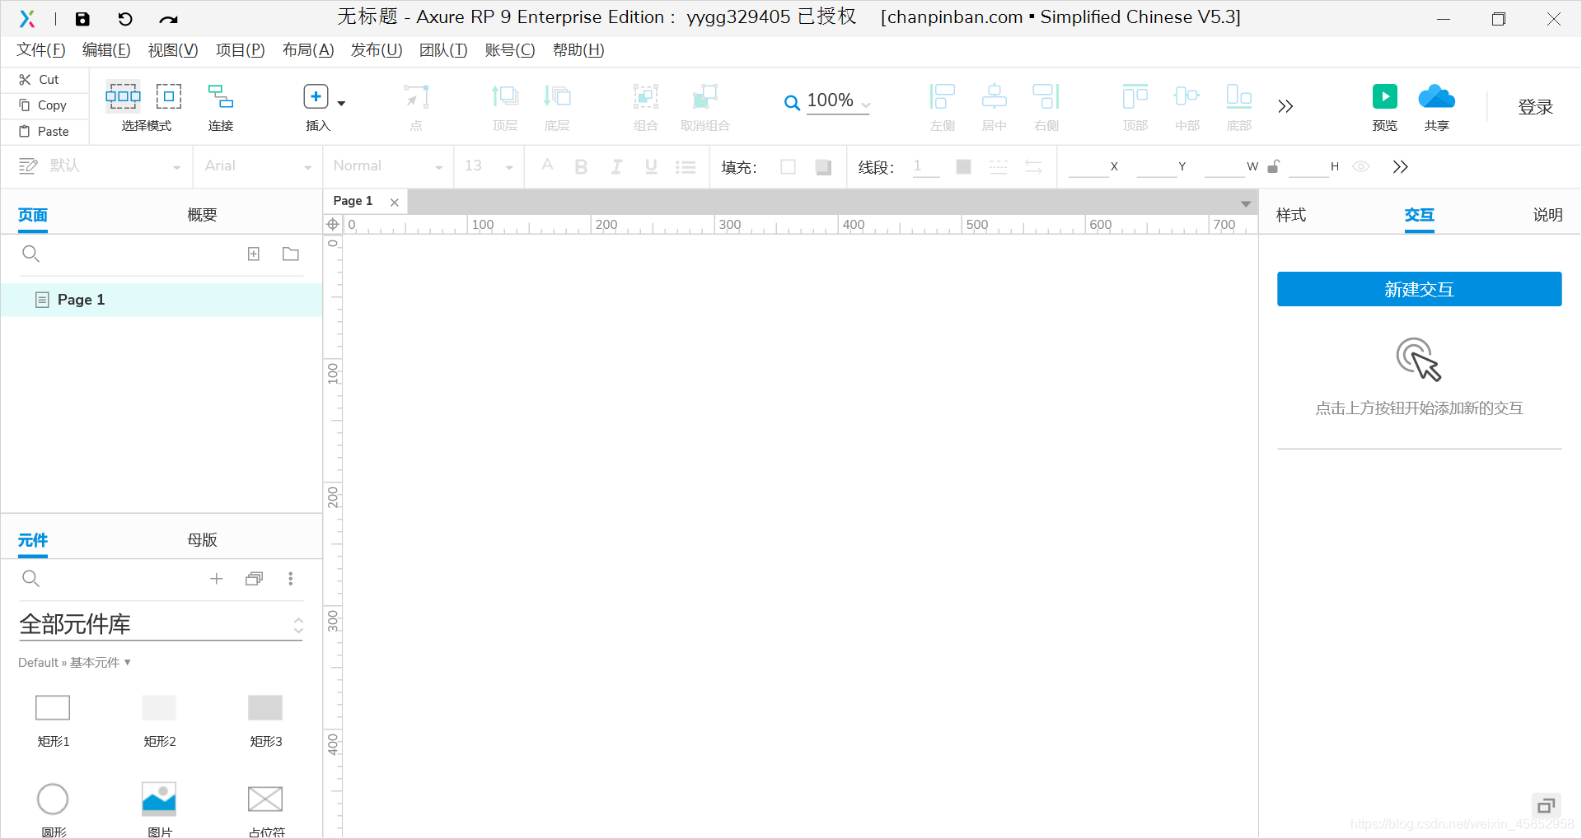Image resolution: width=1582 pixels, height=839 pixels.
Task: Click the 登录 login link
Action: coord(1535,107)
